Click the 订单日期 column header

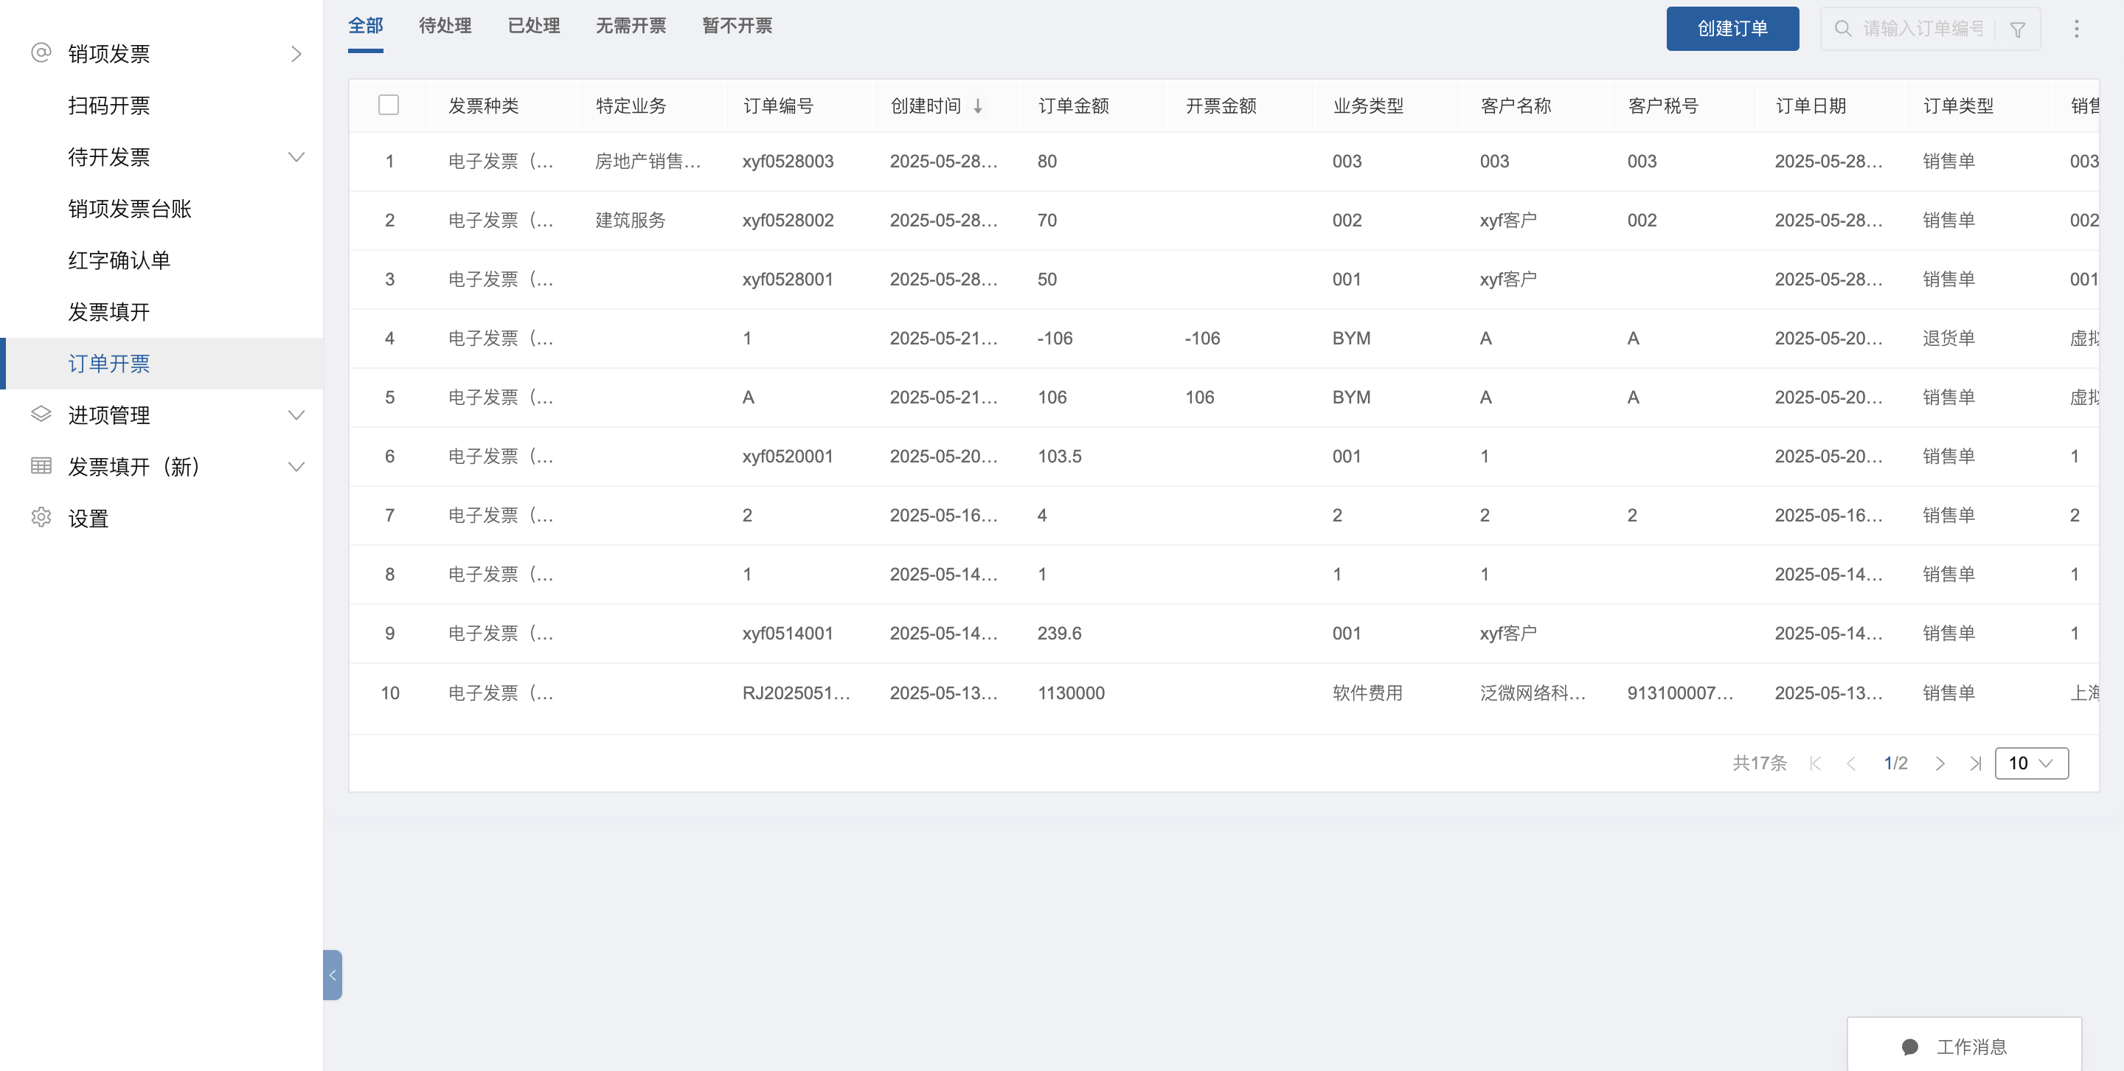(1811, 105)
